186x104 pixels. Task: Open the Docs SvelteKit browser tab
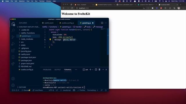coord(84,5)
